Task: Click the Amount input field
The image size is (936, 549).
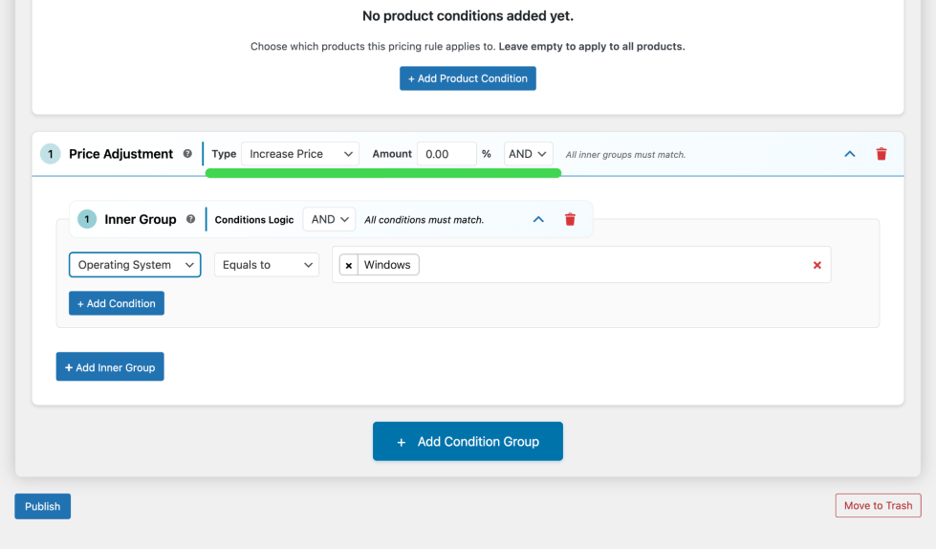Action: point(446,154)
